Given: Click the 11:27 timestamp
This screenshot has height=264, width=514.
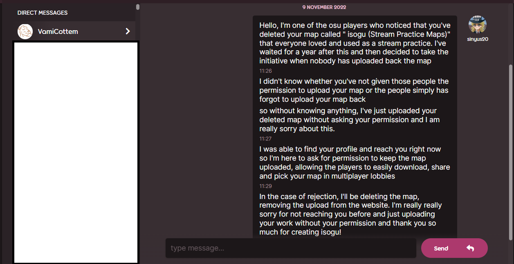Looking at the screenshot, I should pyautogui.click(x=265, y=139).
